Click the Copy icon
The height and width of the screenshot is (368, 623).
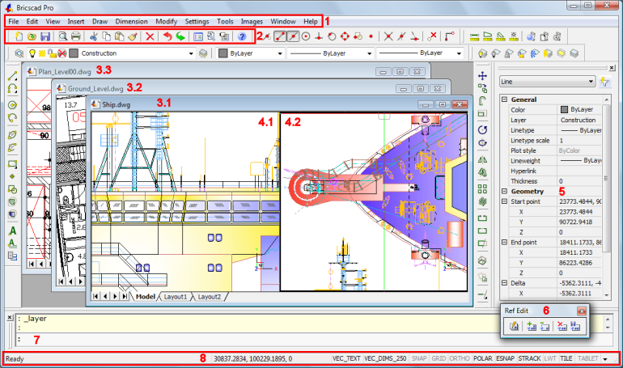tap(107, 36)
